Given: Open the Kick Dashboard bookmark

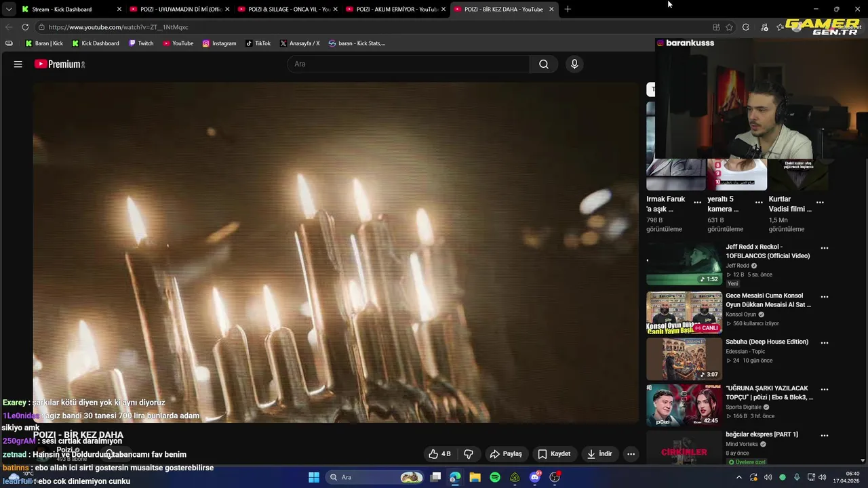Looking at the screenshot, I should pos(96,43).
